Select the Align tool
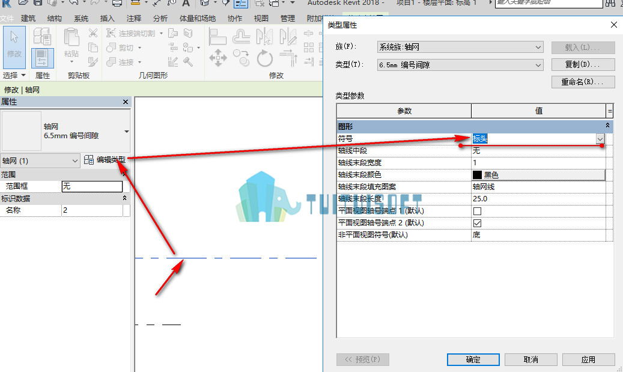Viewport: 623px width, 372px height. coord(217,37)
